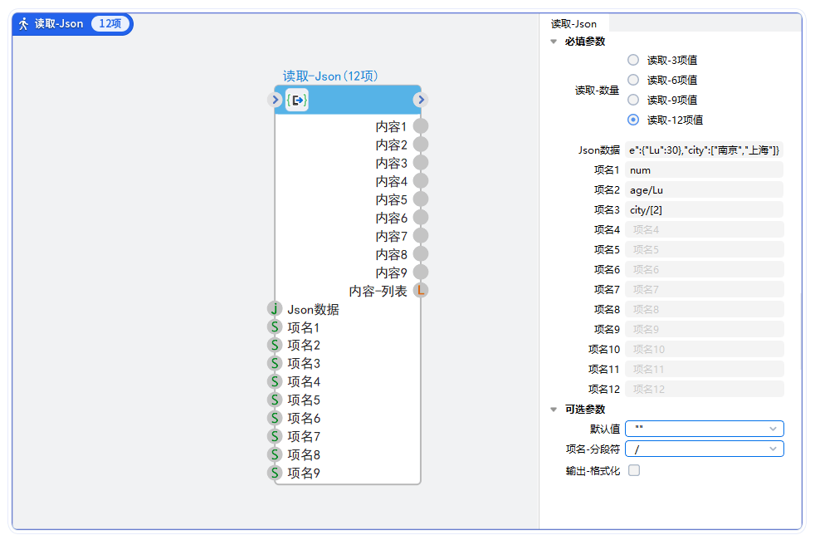The width and height of the screenshot is (815, 540).
Task: Click the 项名8 S input port
Action: pos(275,454)
